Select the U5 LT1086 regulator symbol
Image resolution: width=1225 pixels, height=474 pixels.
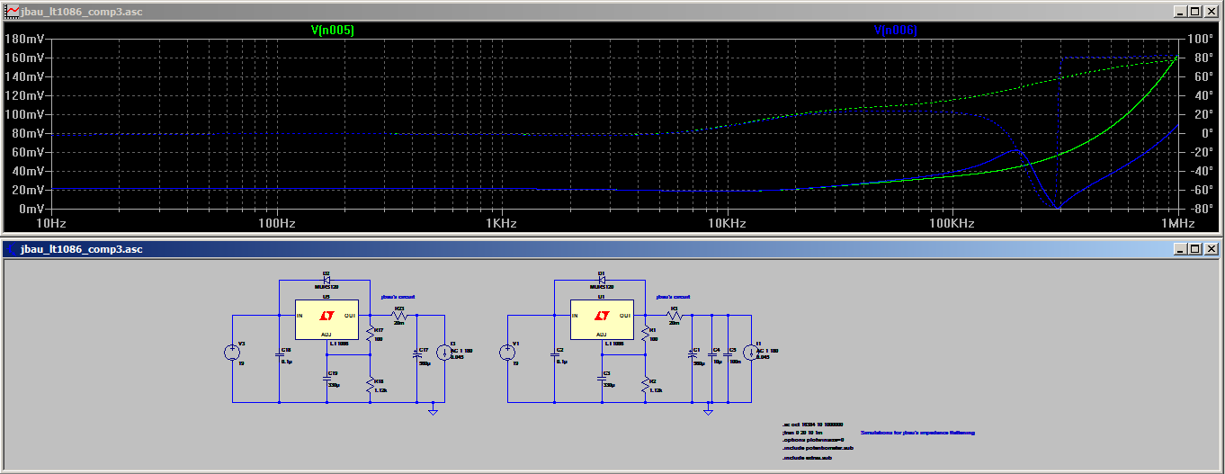(x=327, y=319)
